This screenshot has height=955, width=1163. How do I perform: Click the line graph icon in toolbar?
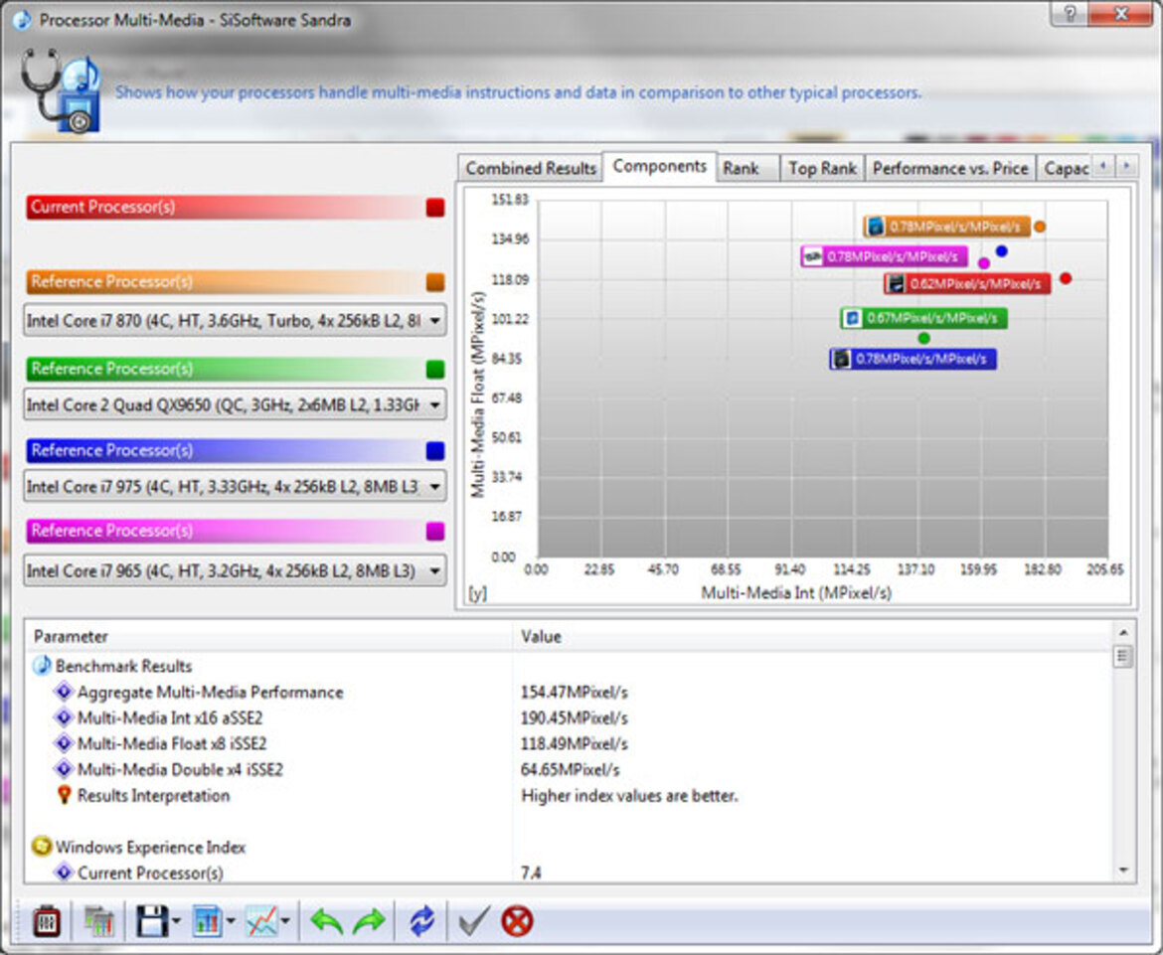(261, 921)
